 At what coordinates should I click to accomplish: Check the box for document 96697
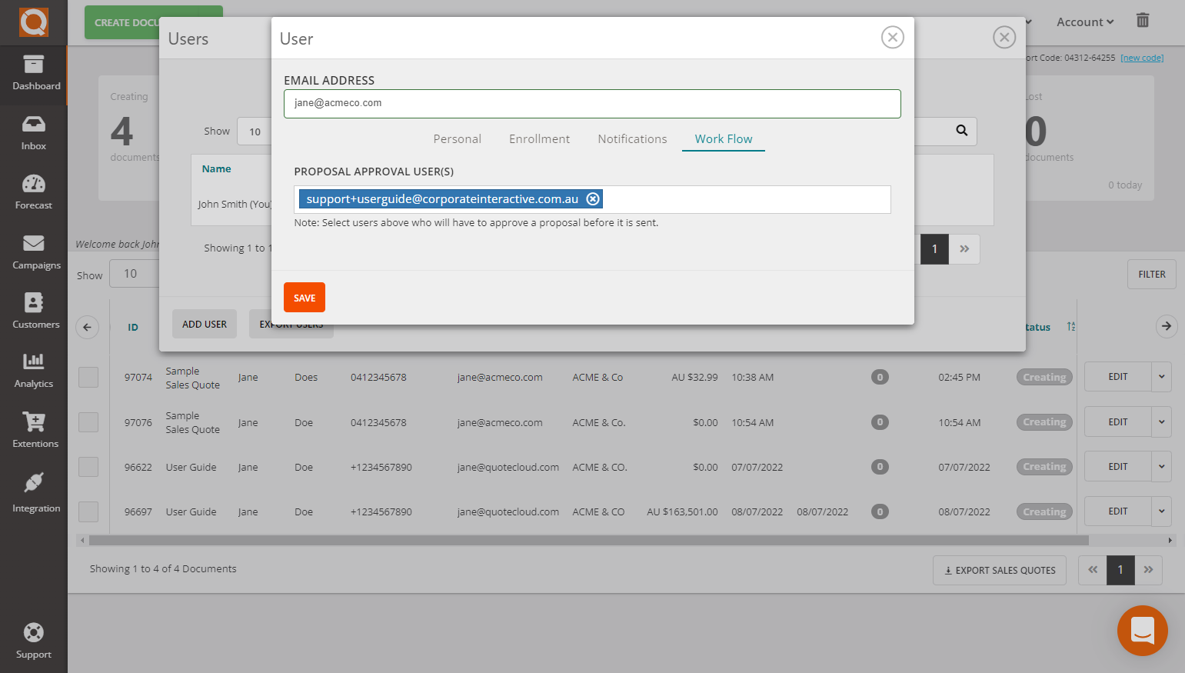88,512
